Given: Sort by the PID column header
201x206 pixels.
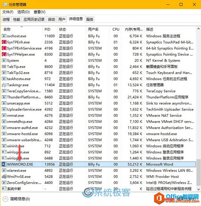Looking at the screenshot, I should coord(50,29).
